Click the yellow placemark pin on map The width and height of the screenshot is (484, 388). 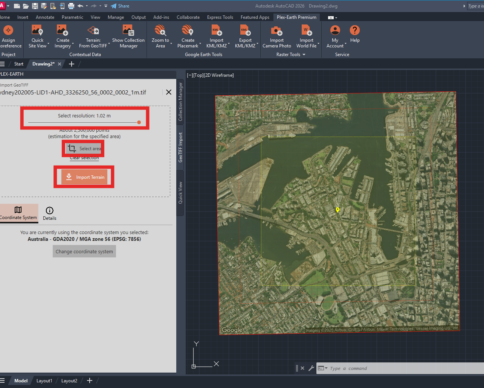[337, 210]
